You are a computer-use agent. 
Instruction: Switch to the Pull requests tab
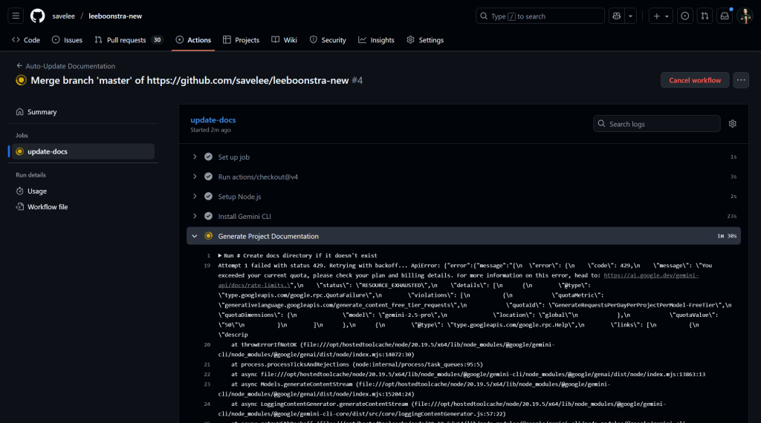pyautogui.click(x=129, y=40)
